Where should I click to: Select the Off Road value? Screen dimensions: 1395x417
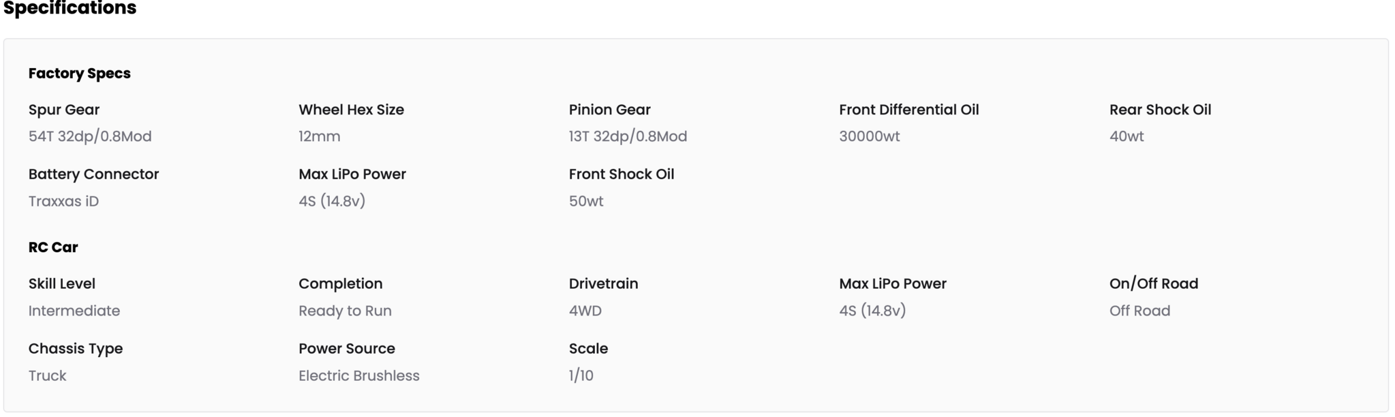tap(1139, 311)
